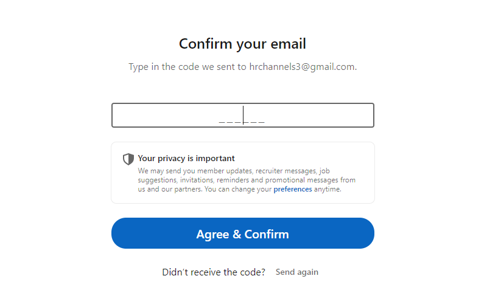The image size is (487, 304).
Task: Click the hrchannels3@gmail.com email address text
Action: tap(303, 67)
